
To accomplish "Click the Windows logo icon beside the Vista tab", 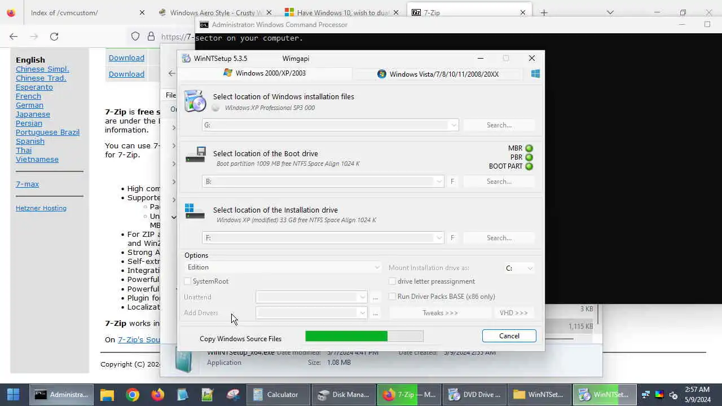I will 535,74.
